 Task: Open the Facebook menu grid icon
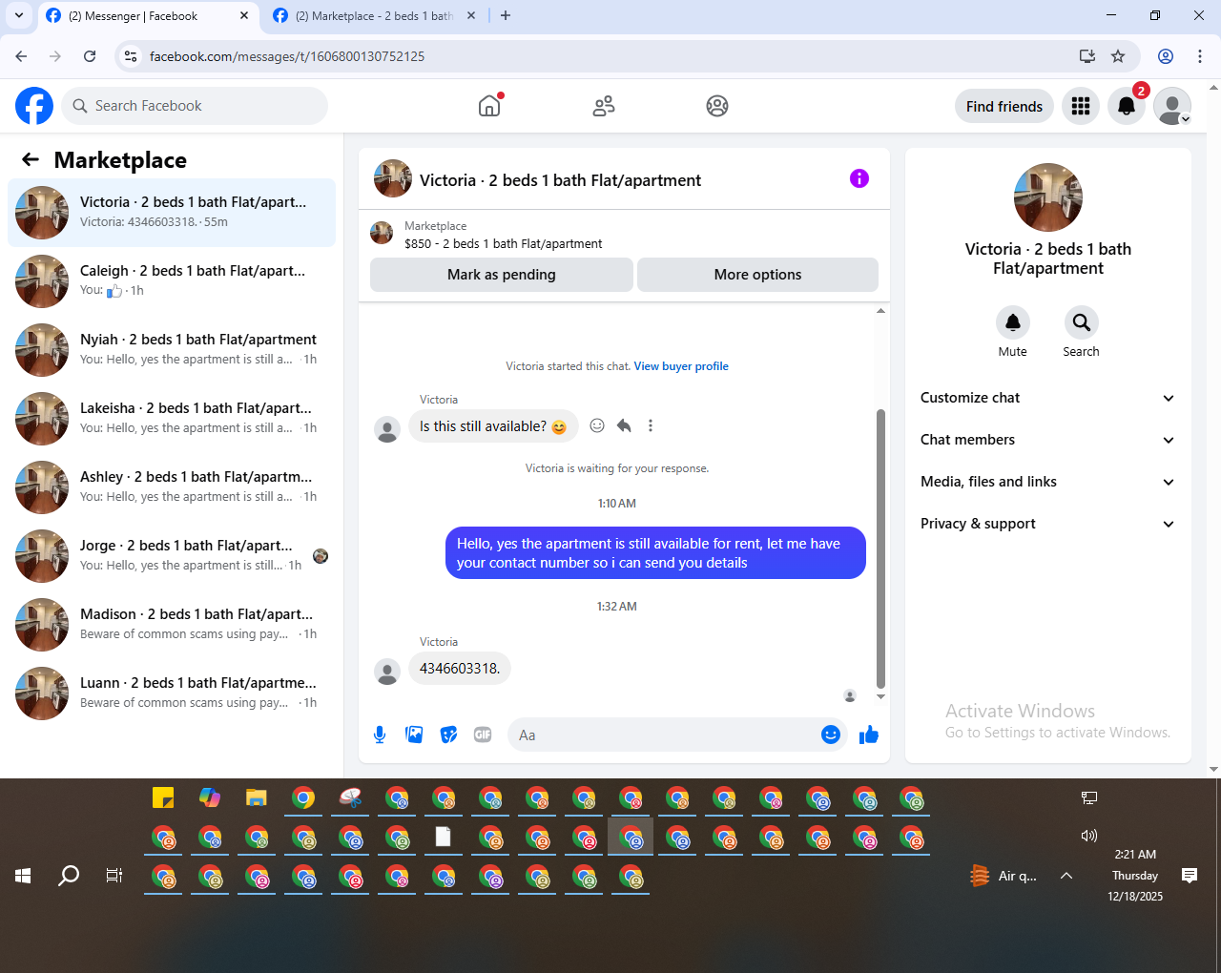click(1081, 106)
